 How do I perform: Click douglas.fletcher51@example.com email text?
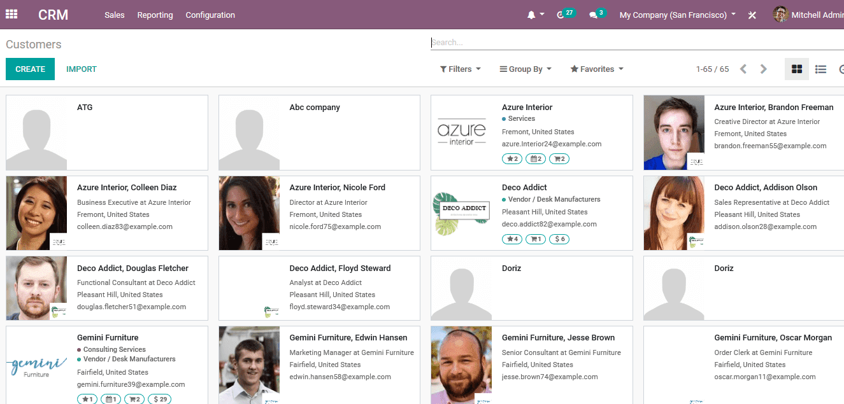coord(131,307)
